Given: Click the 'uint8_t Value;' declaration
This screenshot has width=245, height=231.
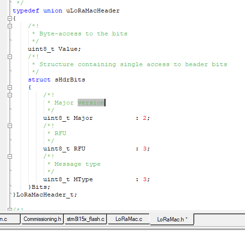Looking at the screenshot, I should click(55, 49).
